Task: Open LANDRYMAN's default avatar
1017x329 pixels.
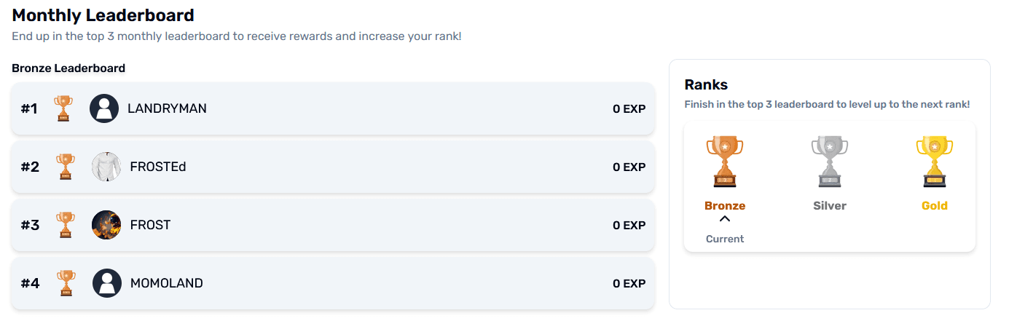Action: tap(104, 108)
